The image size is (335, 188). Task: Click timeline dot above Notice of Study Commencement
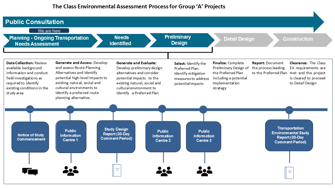30,109
